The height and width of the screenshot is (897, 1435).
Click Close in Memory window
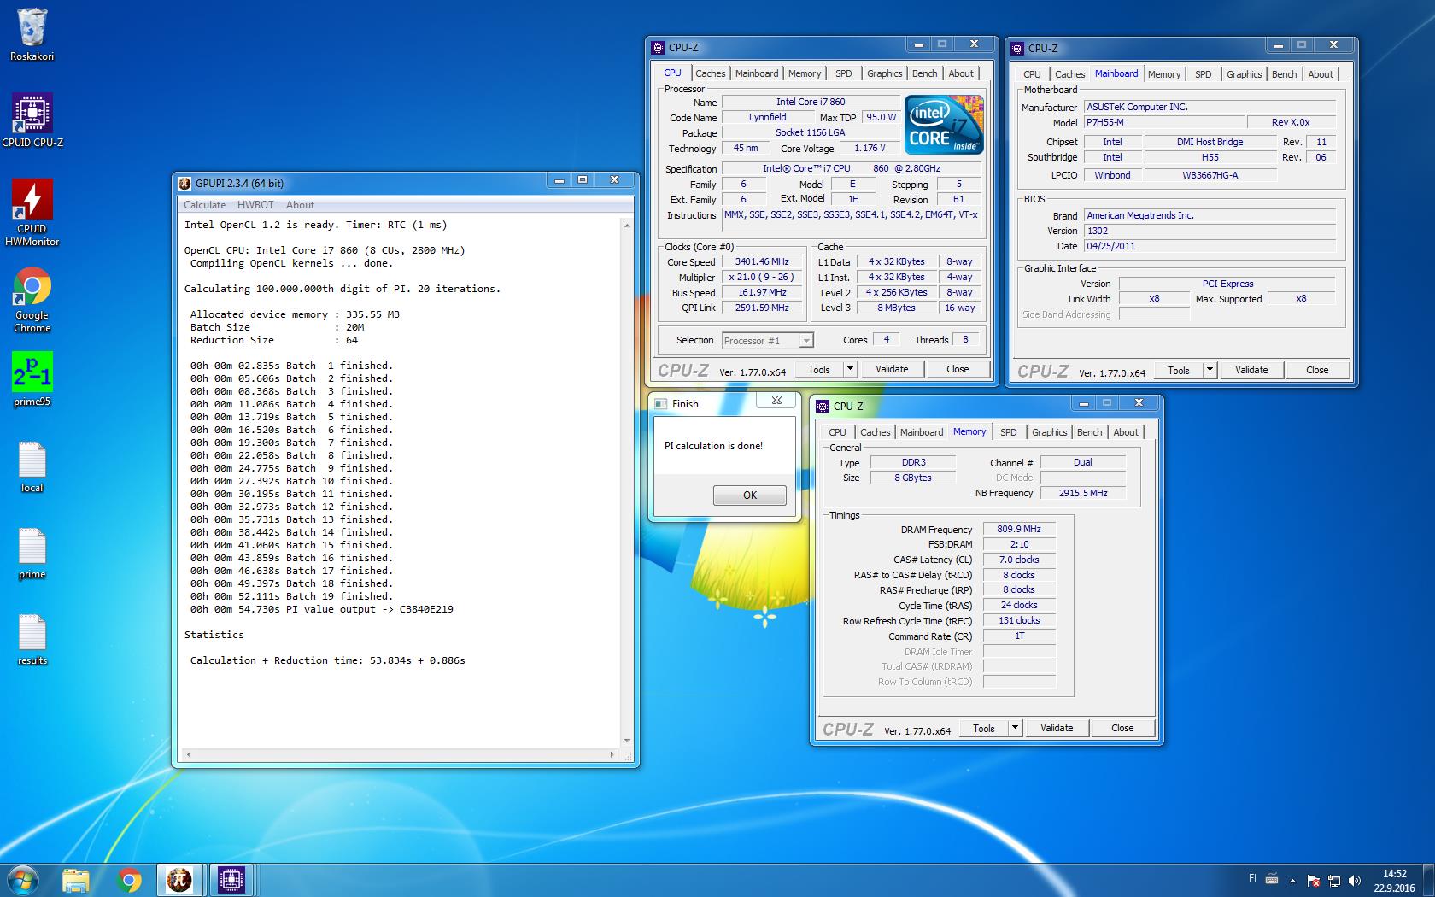1122,728
